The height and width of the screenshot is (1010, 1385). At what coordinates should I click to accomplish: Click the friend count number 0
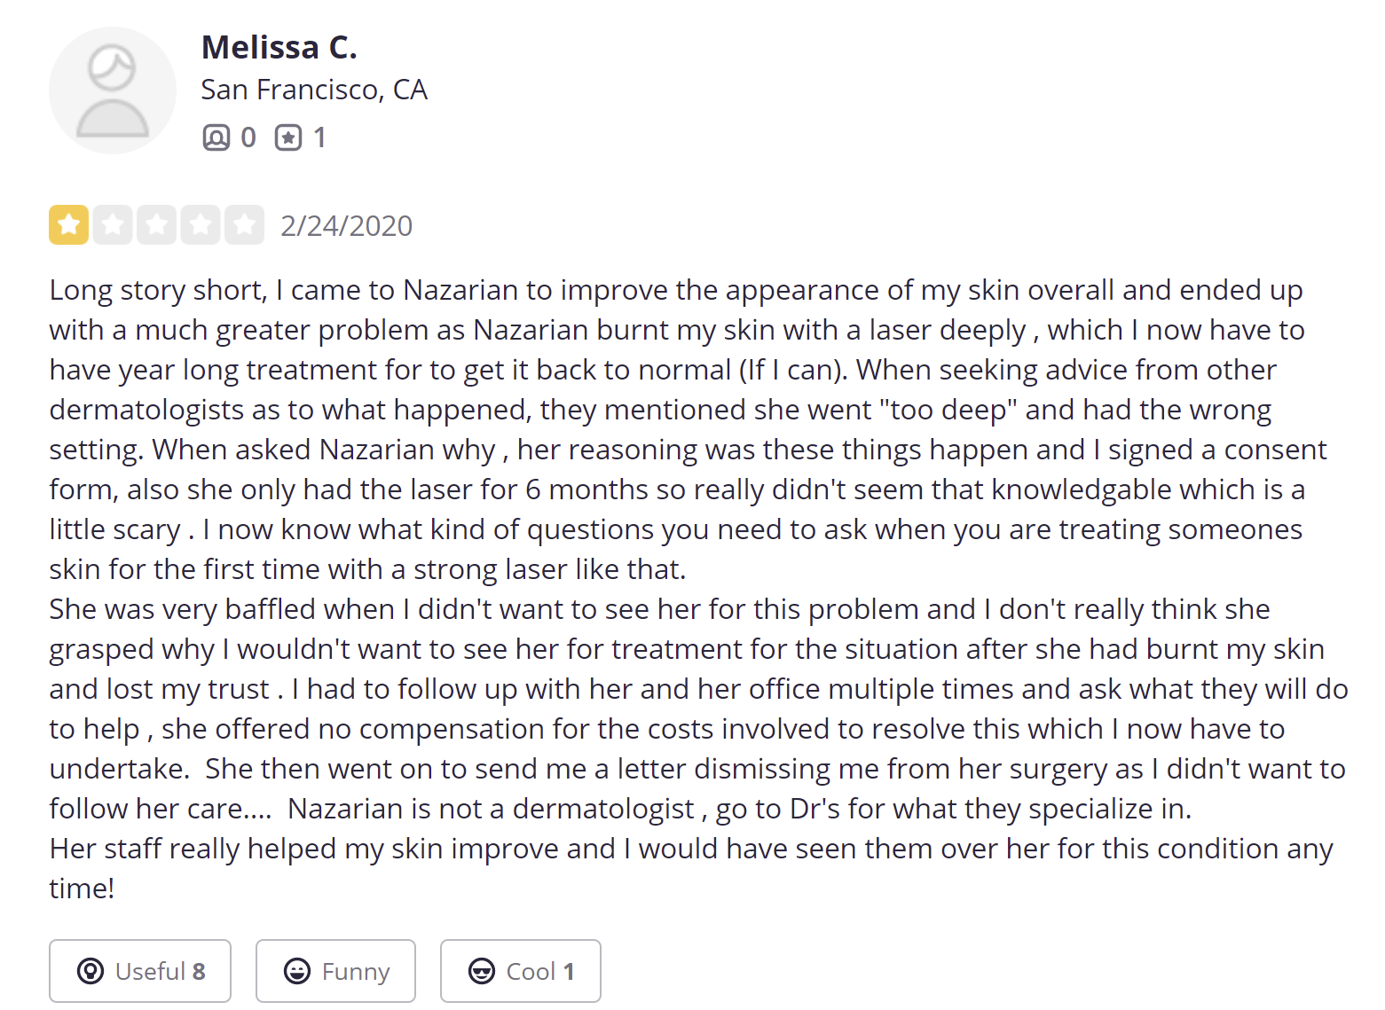pyautogui.click(x=248, y=137)
